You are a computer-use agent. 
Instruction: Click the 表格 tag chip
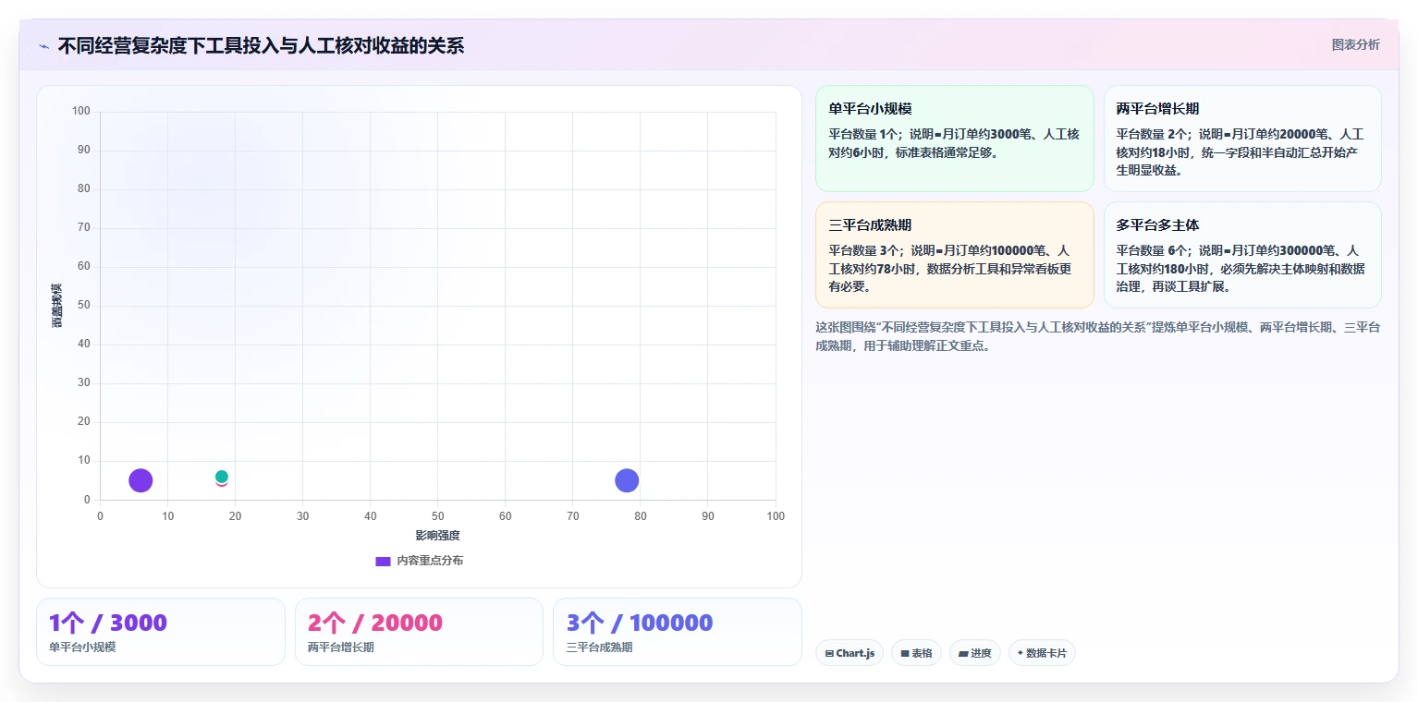[x=916, y=653]
